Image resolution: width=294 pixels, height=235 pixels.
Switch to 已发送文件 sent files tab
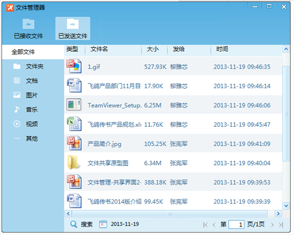click(73, 28)
